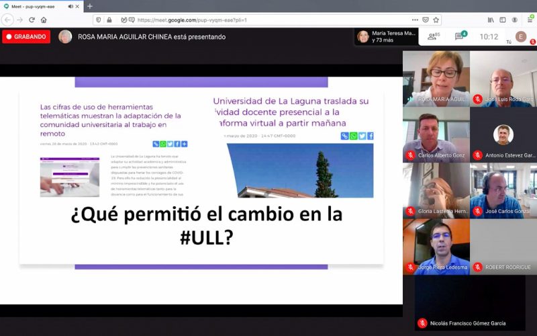Click muted mic icon of Nicolás Francisco Gómez
The height and width of the screenshot is (336, 537).
pyautogui.click(x=422, y=323)
